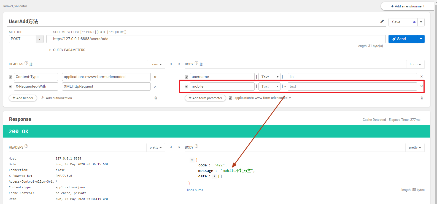
Task: Click the trash icon under the headers list
Action: pos(156,98)
